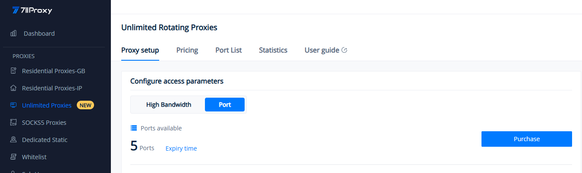Click the 711Proxy logo
The height and width of the screenshot is (173, 582).
click(32, 10)
